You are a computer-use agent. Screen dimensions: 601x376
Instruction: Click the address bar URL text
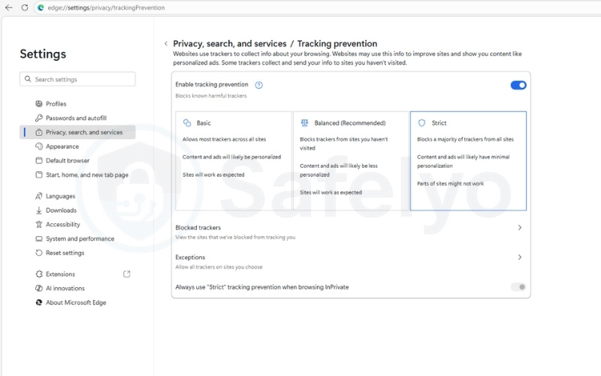tap(106, 8)
